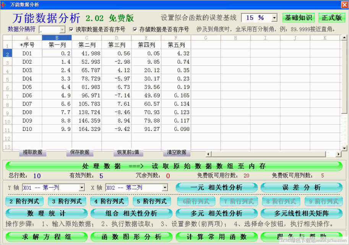Open 求解方程组
The height and width of the screenshot is (245, 349).
coord(47,237)
